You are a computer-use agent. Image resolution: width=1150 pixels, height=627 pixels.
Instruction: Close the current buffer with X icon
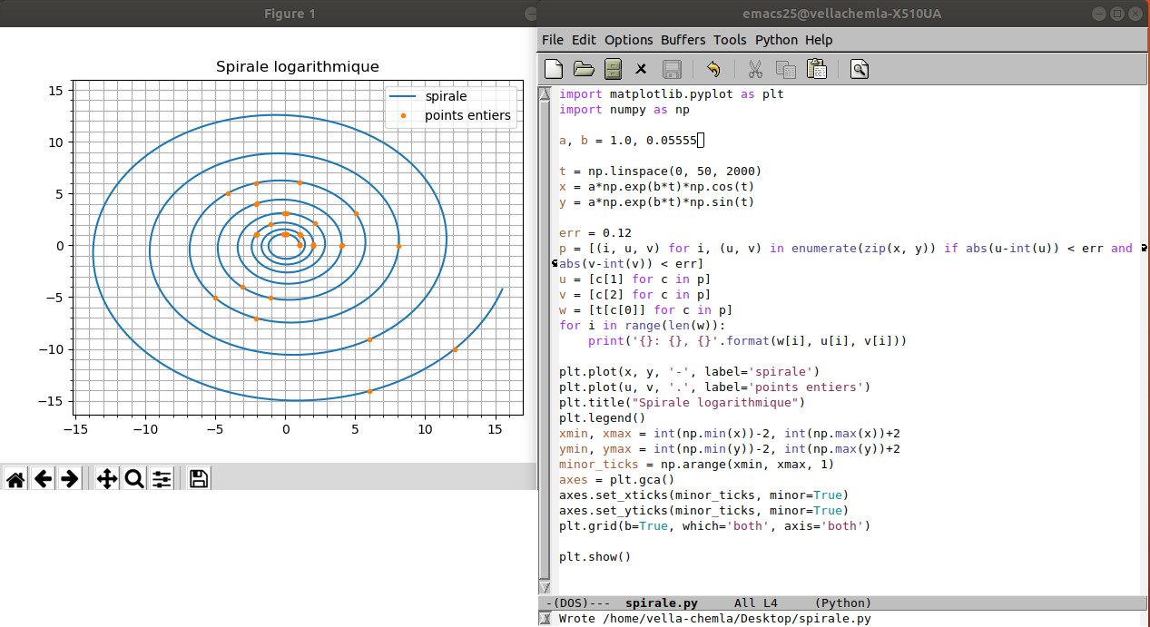click(x=641, y=69)
